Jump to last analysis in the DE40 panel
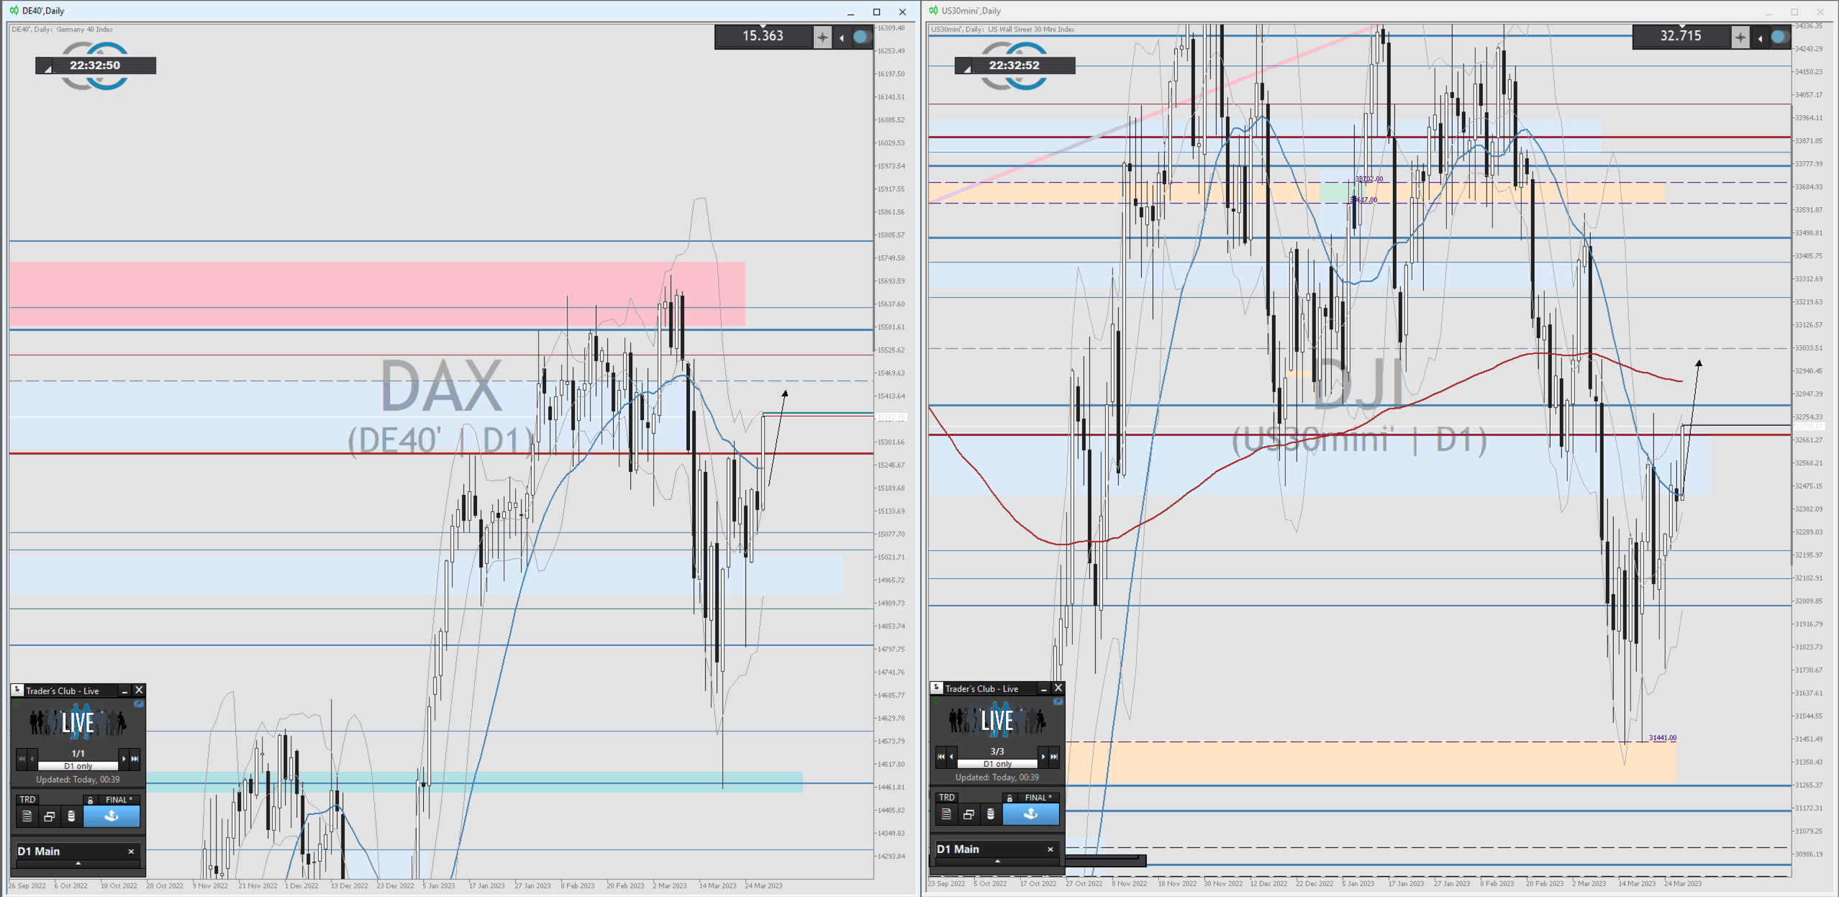 [135, 758]
